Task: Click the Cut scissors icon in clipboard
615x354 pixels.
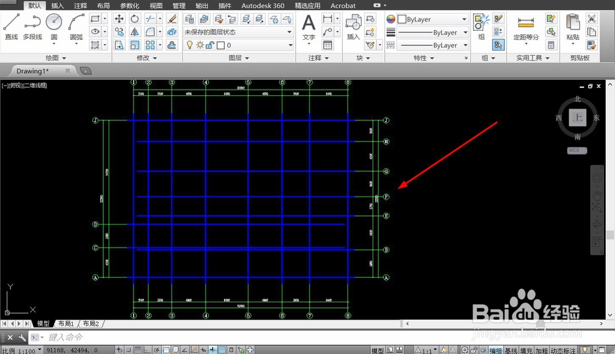Action: click(592, 18)
